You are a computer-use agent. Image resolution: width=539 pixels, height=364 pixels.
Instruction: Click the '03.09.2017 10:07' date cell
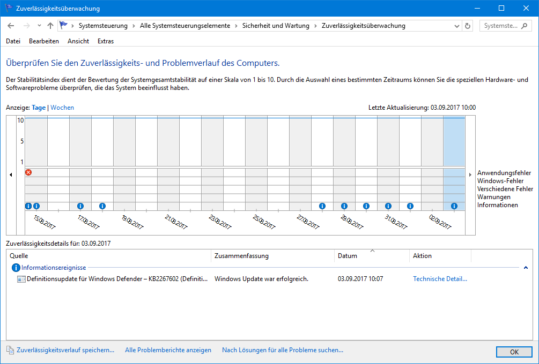pos(360,279)
